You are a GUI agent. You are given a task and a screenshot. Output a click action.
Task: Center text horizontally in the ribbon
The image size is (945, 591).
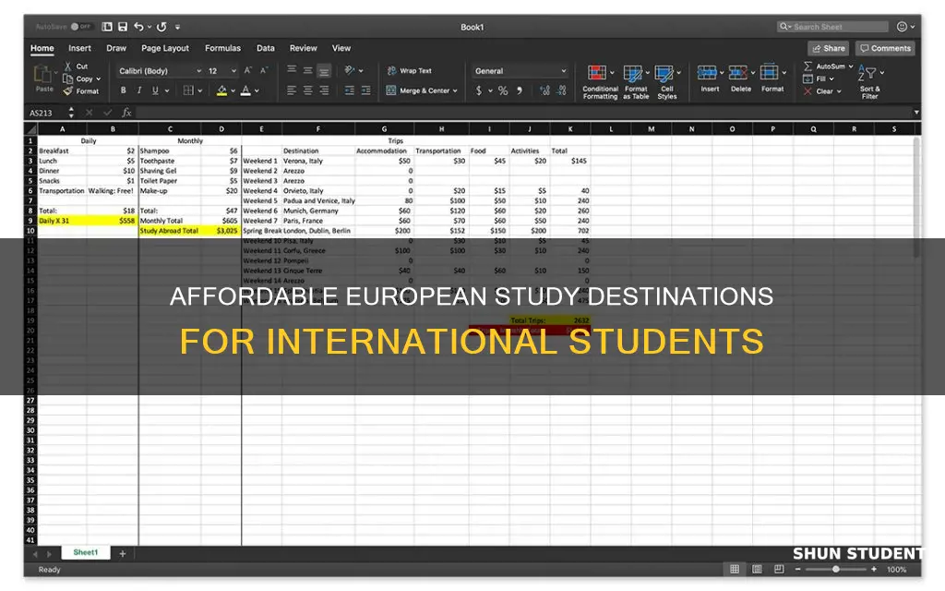(x=308, y=90)
